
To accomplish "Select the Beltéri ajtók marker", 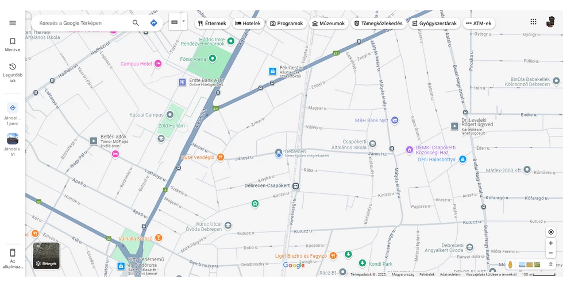I will (93, 141).
